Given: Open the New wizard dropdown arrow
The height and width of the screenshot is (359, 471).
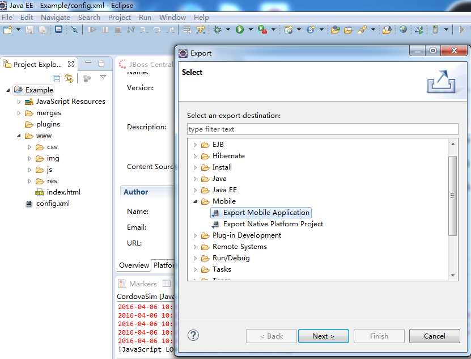Looking at the screenshot, I should (x=18, y=29).
